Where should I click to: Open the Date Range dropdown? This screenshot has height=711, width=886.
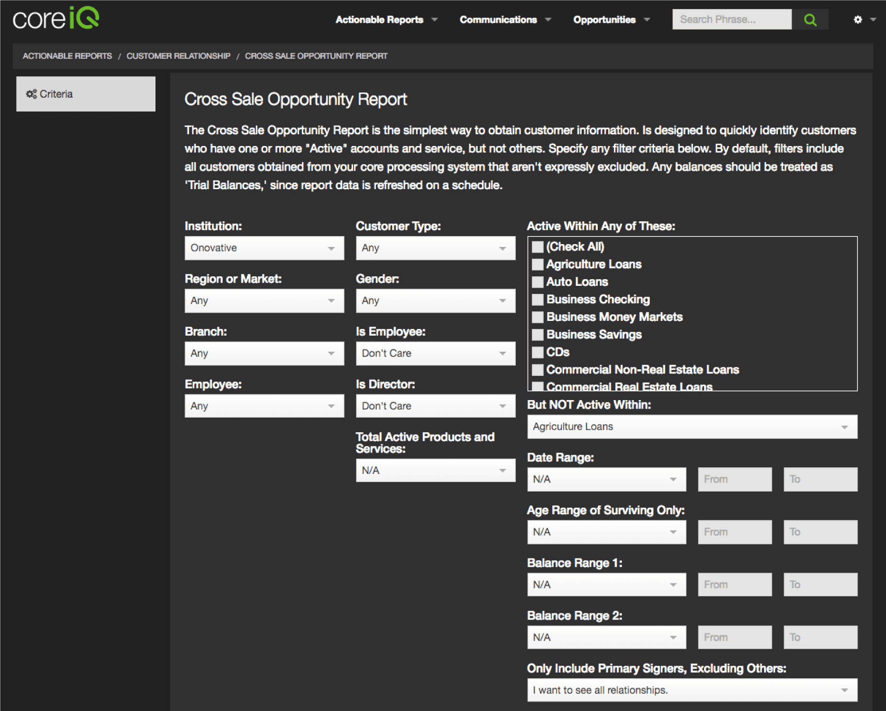coord(606,479)
